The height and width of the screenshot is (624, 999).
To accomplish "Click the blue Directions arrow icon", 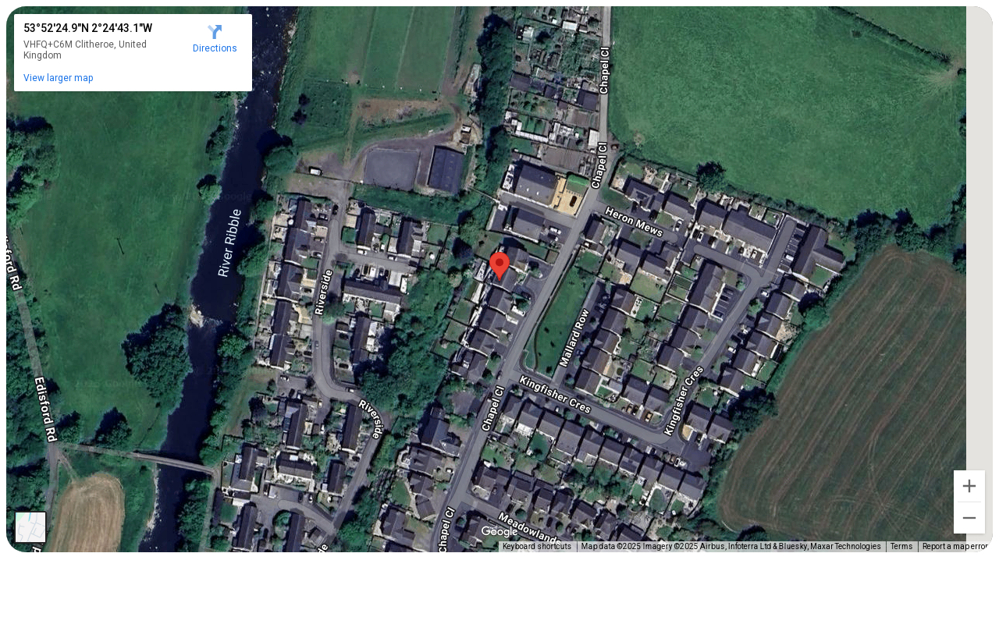I will (x=215, y=32).
